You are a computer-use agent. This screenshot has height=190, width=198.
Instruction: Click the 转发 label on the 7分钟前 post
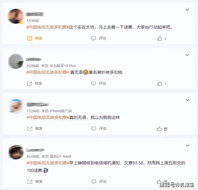click(x=39, y=129)
